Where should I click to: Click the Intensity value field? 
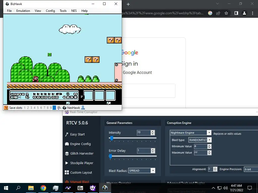coord(144,133)
